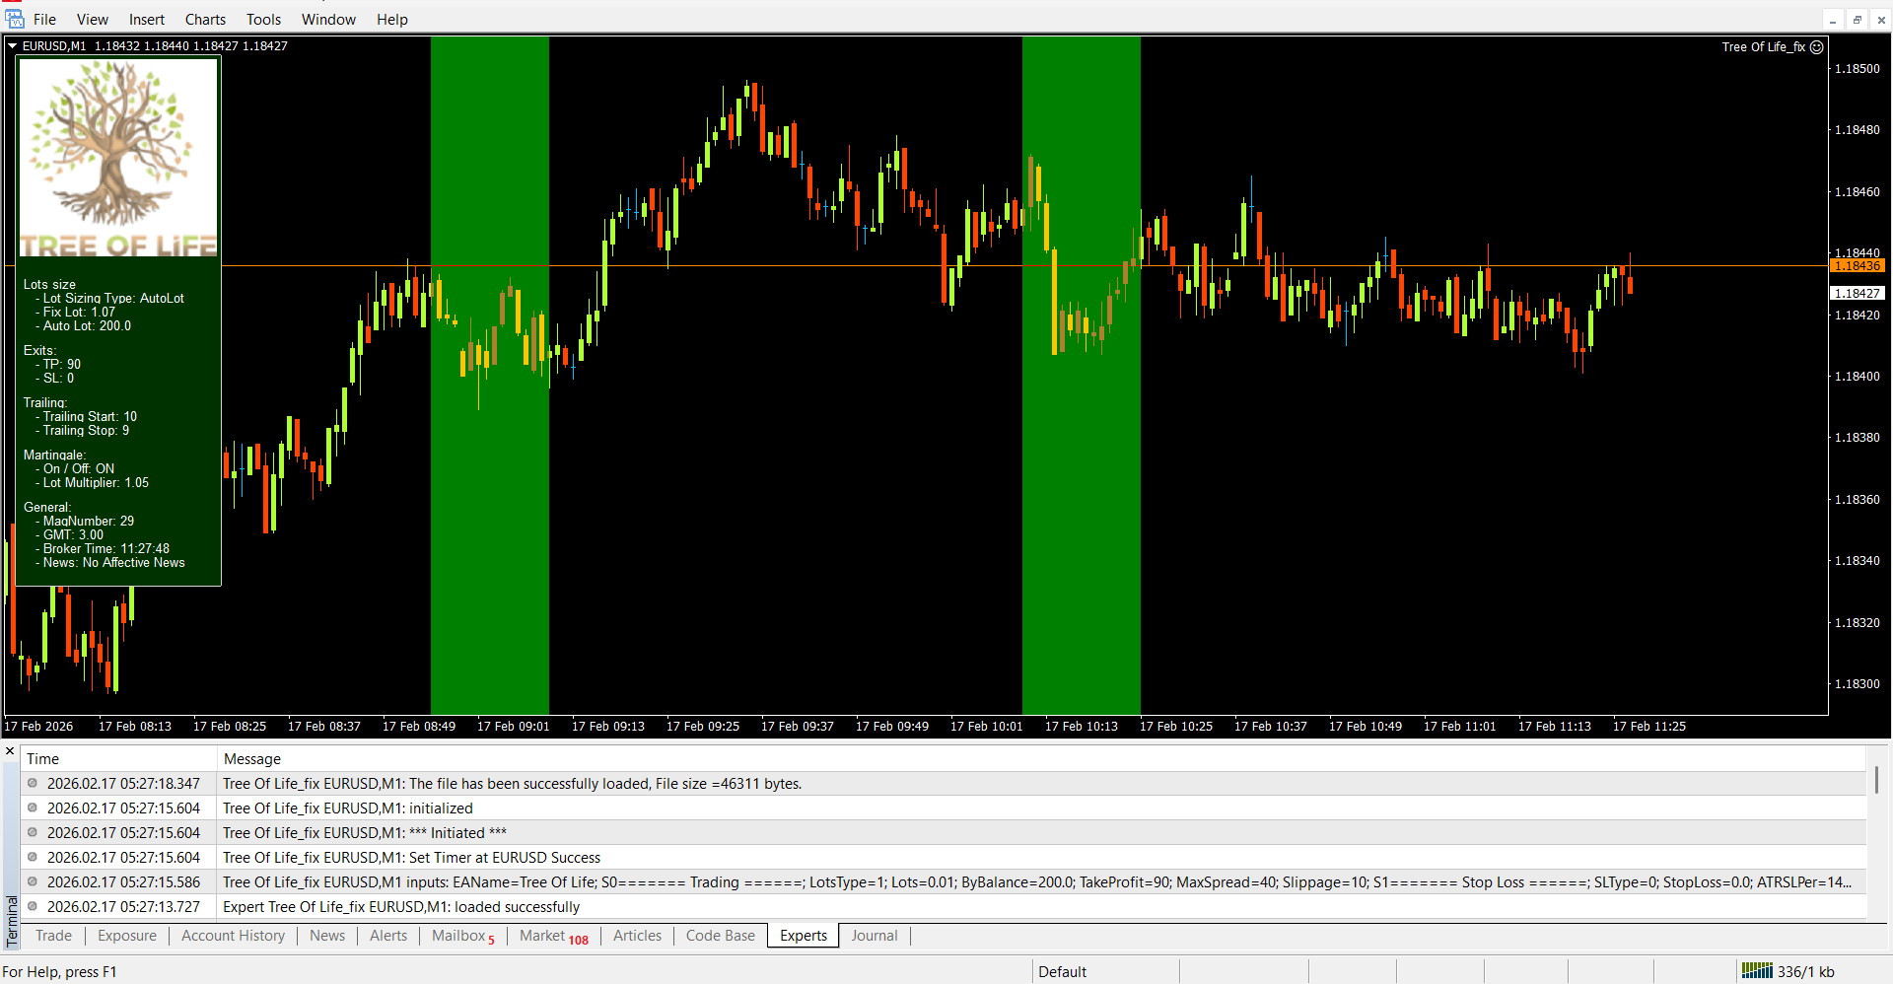Image resolution: width=1893 pixels, height=984 pixels.
Task: Open the Charts menu
Action: coord(205,20)
